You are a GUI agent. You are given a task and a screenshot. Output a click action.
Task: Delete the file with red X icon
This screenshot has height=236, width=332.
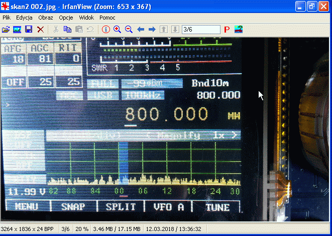pos(40,30)
